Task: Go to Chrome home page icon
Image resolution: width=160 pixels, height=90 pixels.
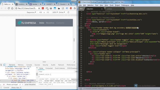Action: [x=12, y=8]
